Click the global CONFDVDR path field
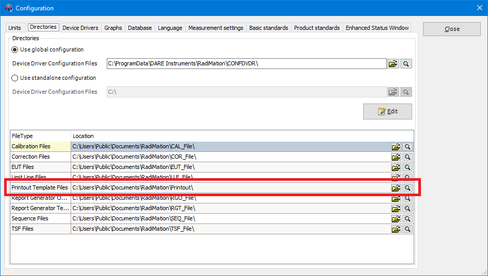488x276 pixels. (247, 63)
